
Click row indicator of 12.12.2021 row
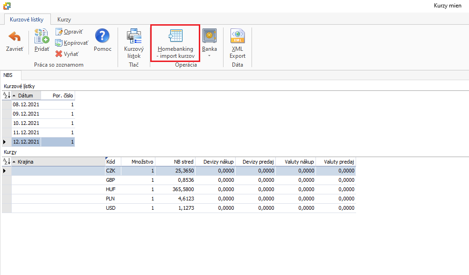coord(7,142)
